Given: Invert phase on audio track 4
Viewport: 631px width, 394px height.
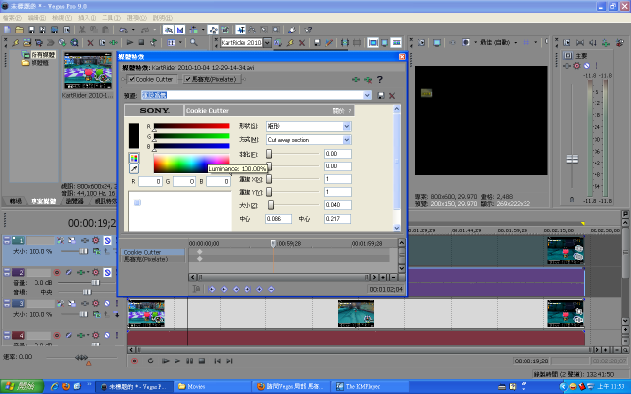Looking at the screenshot, I should click(x=69, y=335).
